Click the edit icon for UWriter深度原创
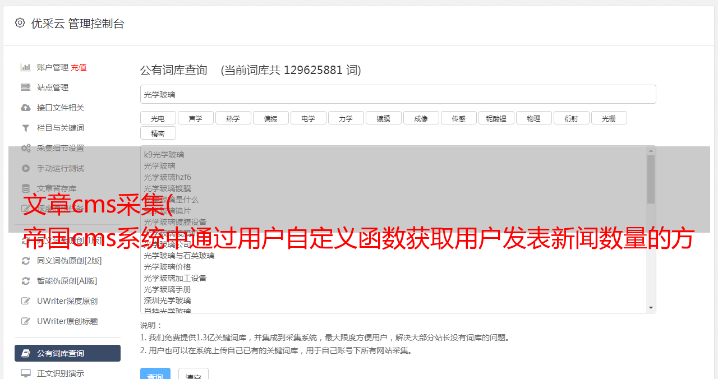Image resolution: width=718 pixels, height=379 pixels. 26,301
